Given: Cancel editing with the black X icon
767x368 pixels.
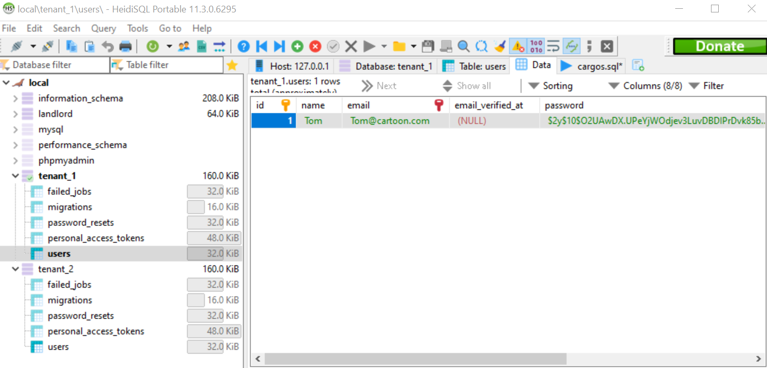Looking at the screenshot, I should tap(351, 47).
